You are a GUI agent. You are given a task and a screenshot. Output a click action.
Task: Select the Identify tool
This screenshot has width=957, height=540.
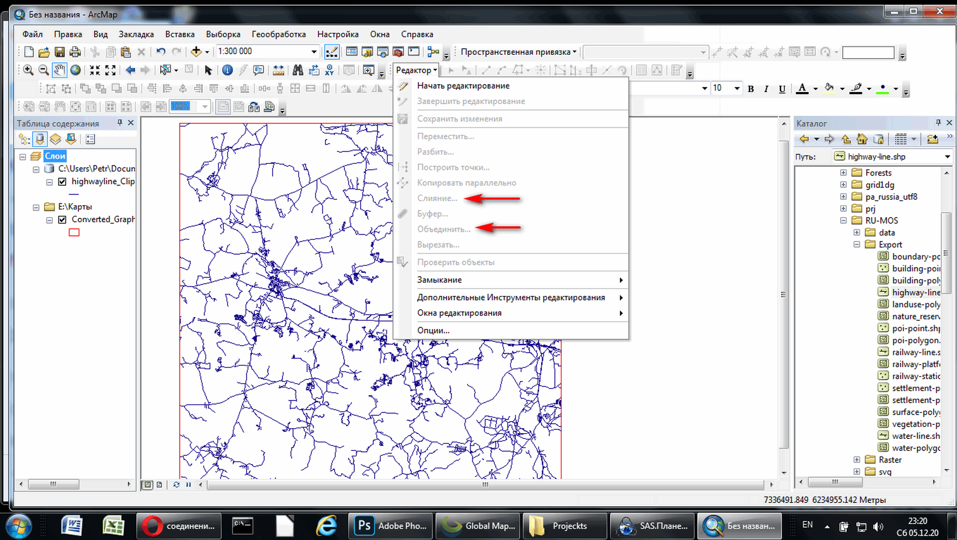[227, 70]
